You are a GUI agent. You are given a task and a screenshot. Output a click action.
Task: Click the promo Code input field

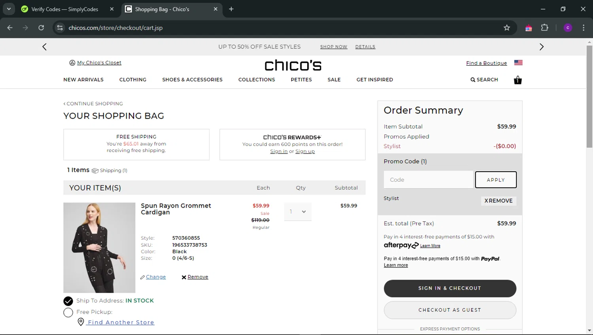click(x=429, y=180)
